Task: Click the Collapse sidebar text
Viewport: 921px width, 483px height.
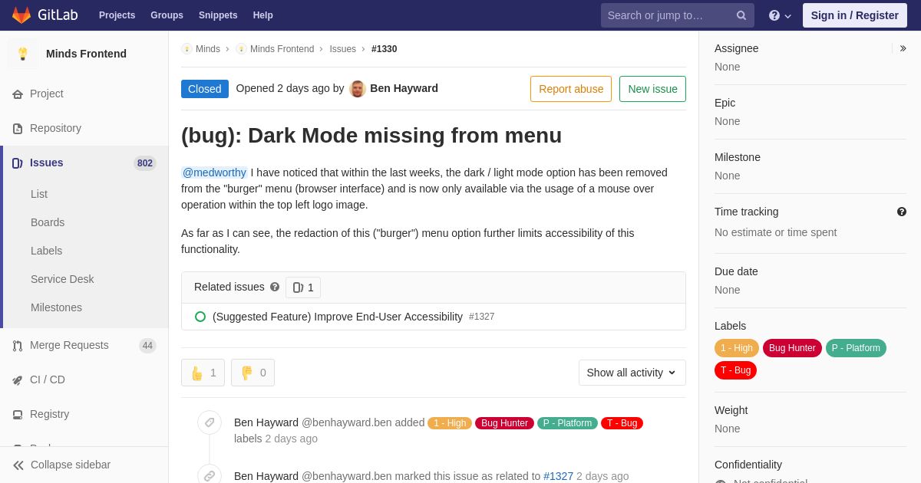Action: (x=71, y=465)
